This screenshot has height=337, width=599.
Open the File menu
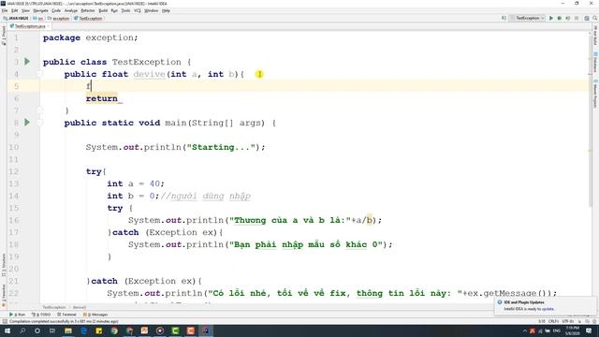tap(5, 10)
